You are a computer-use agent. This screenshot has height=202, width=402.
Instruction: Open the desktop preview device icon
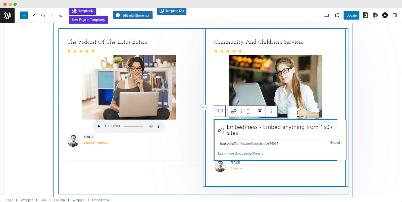point(327,15)
